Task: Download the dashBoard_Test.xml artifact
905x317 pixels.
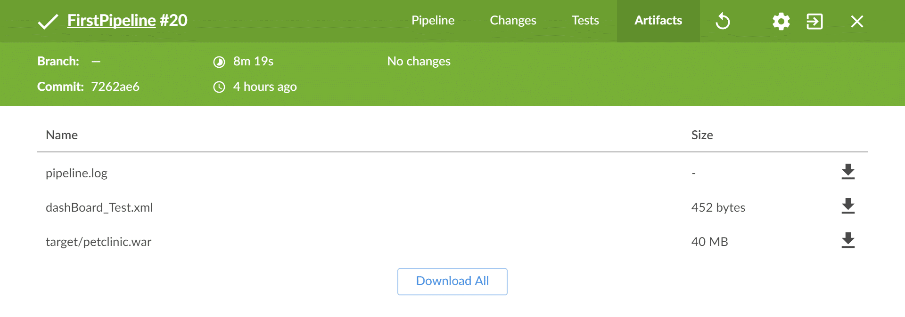Action: point(848,206)
